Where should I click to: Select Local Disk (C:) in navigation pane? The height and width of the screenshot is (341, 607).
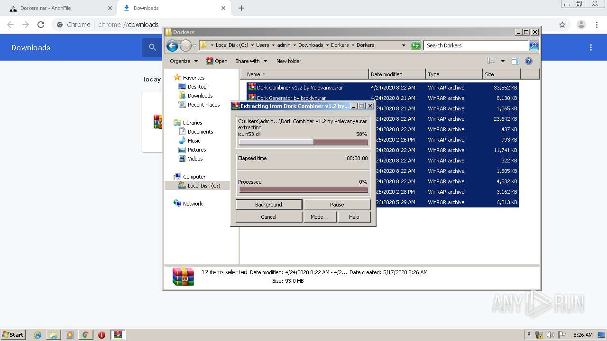[203, 186]
